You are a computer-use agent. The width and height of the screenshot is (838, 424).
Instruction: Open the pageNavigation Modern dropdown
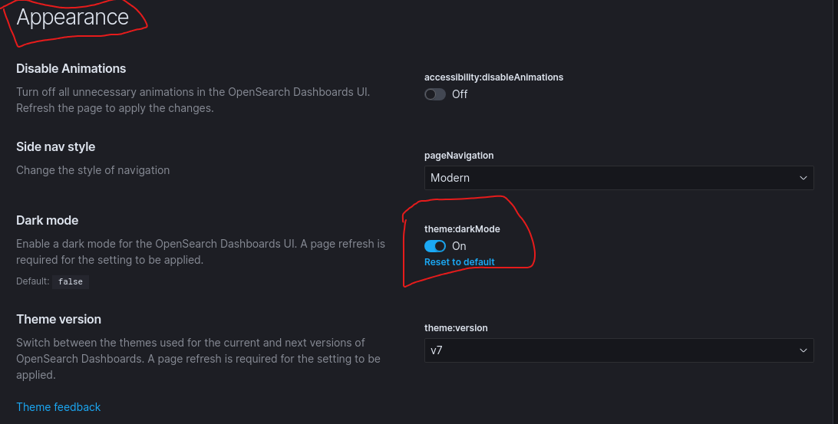619,178
